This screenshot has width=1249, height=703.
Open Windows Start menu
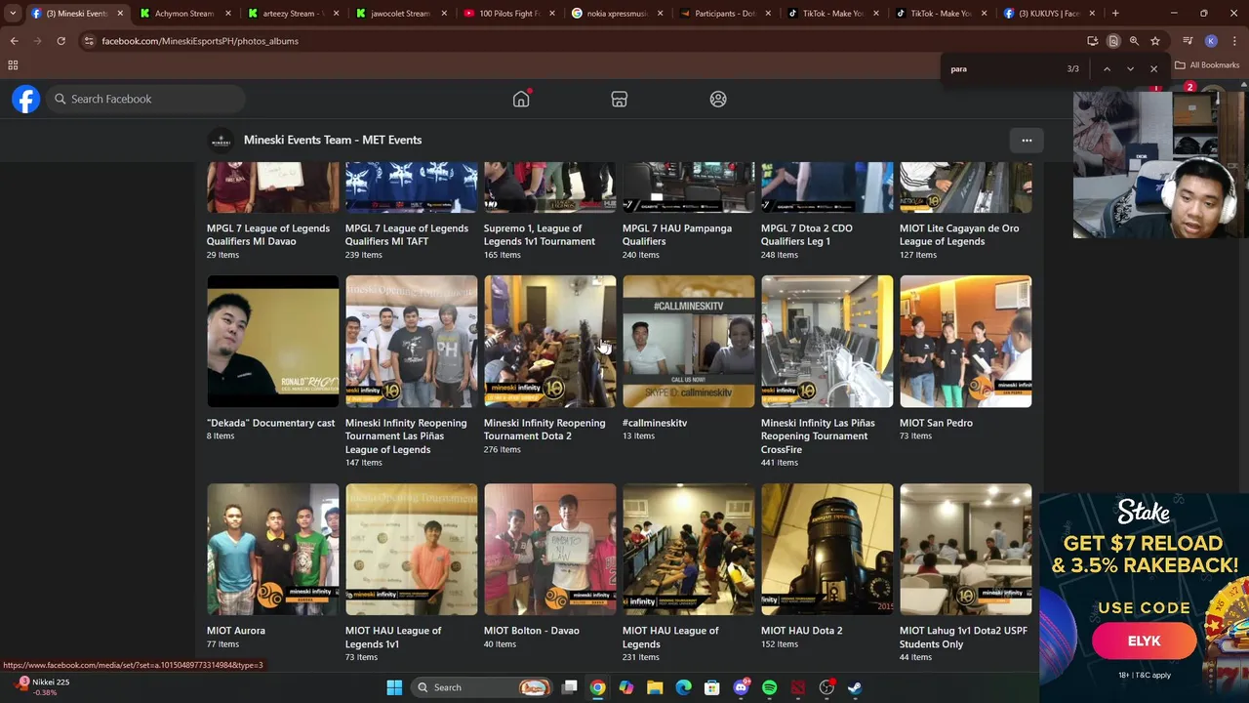pos(394,687)
